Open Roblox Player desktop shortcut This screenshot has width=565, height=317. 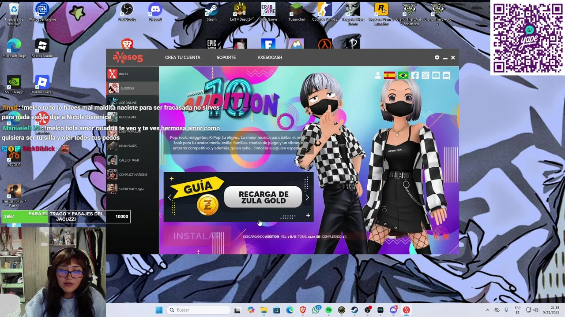click(x=42, y=85)
